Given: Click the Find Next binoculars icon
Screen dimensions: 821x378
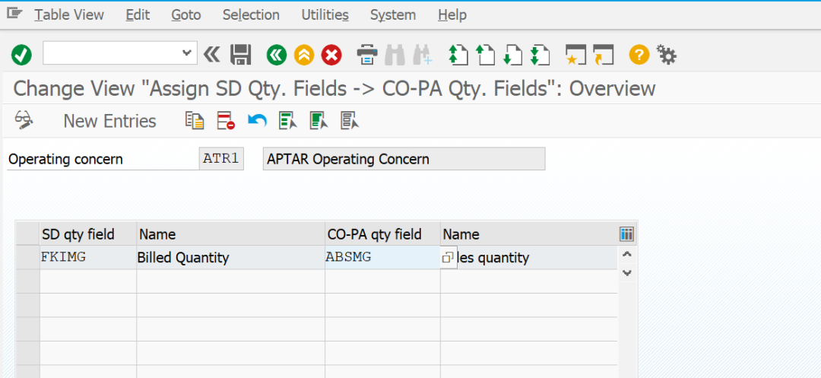Looking at the screenshot, I should (422, 55).
